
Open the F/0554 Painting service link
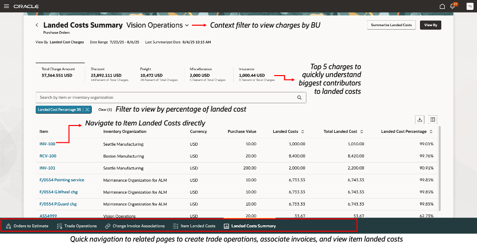(62, 180)
